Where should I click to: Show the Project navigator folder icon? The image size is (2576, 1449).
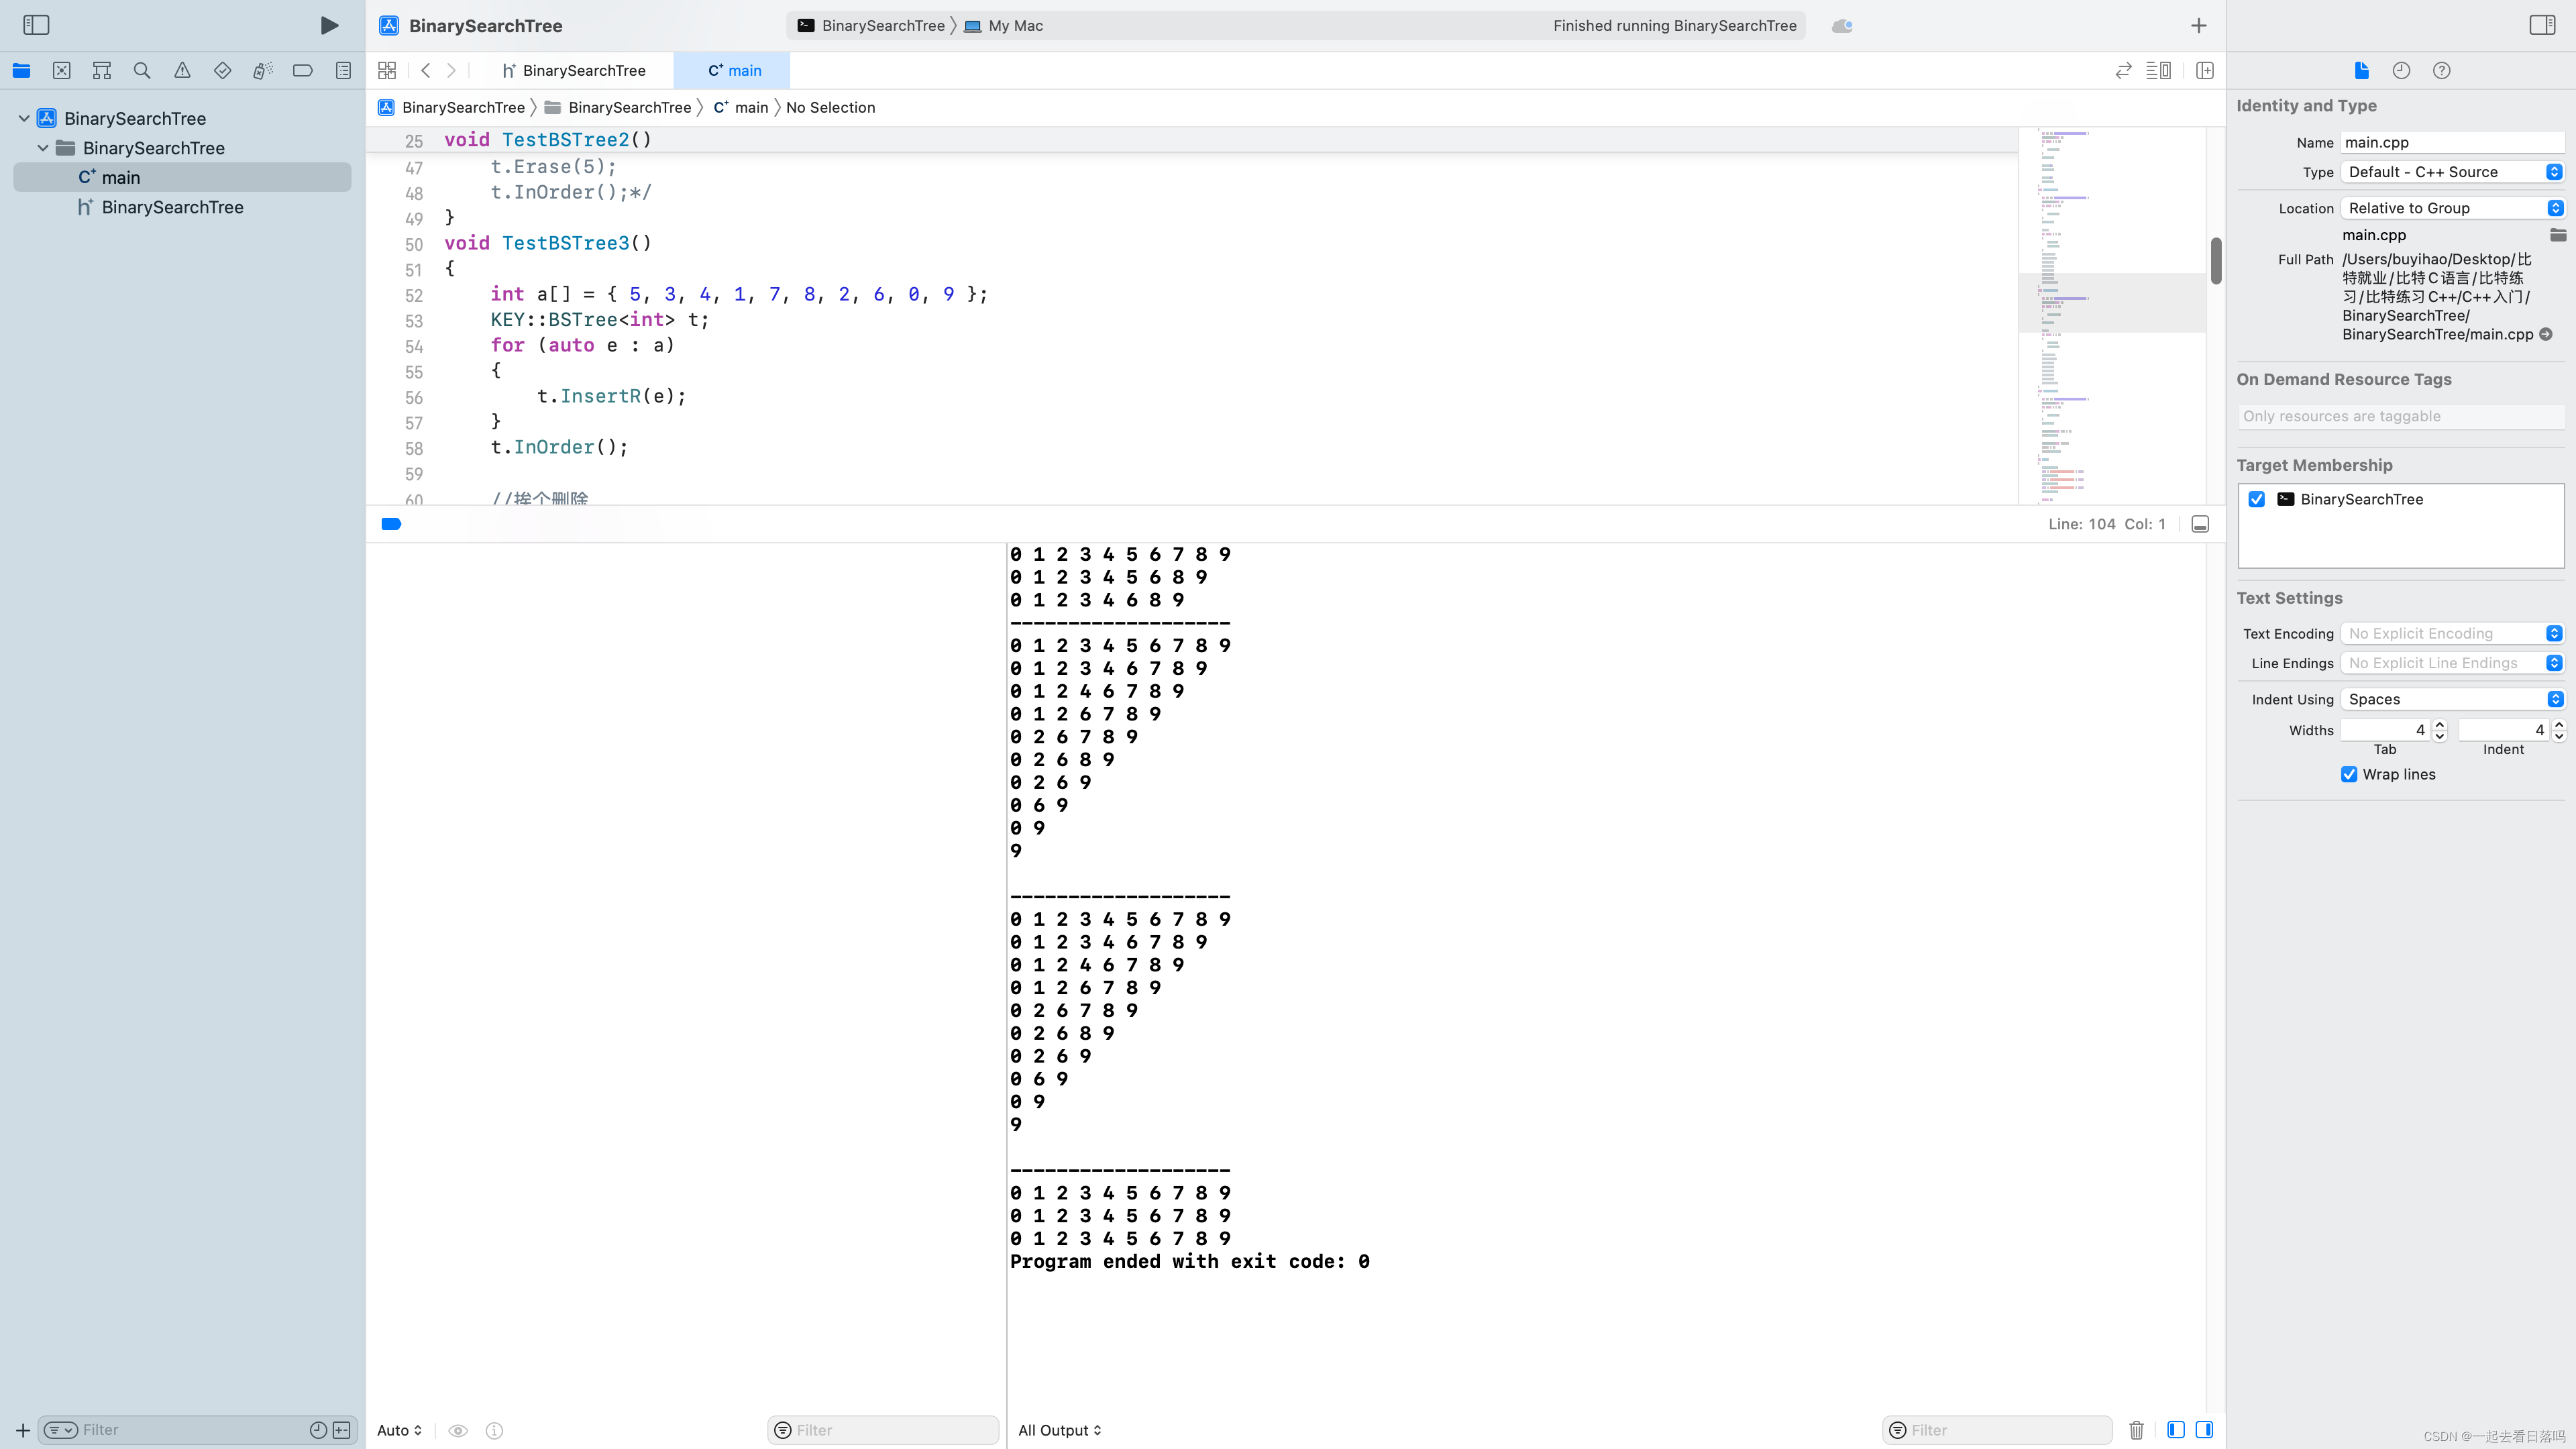(x=21, y=70)
